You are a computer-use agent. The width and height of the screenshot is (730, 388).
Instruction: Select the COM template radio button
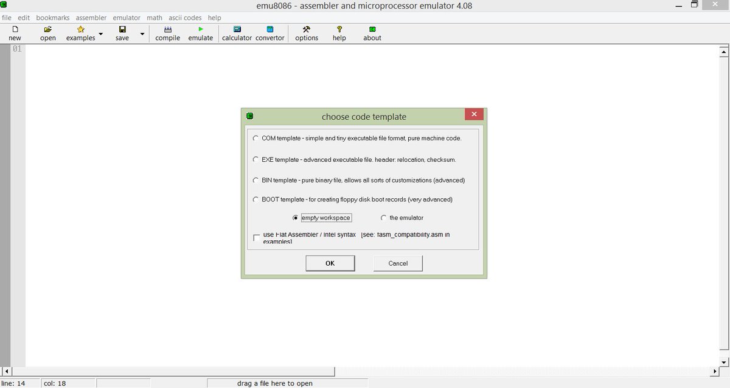point(255,138)
